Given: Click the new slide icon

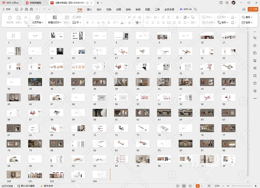Looking at the screenshot, I should (x=55, y=18).
